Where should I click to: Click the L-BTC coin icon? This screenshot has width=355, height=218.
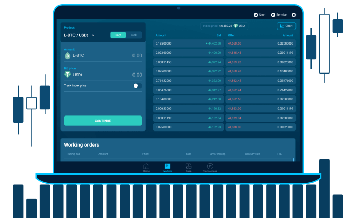(67, 55)
